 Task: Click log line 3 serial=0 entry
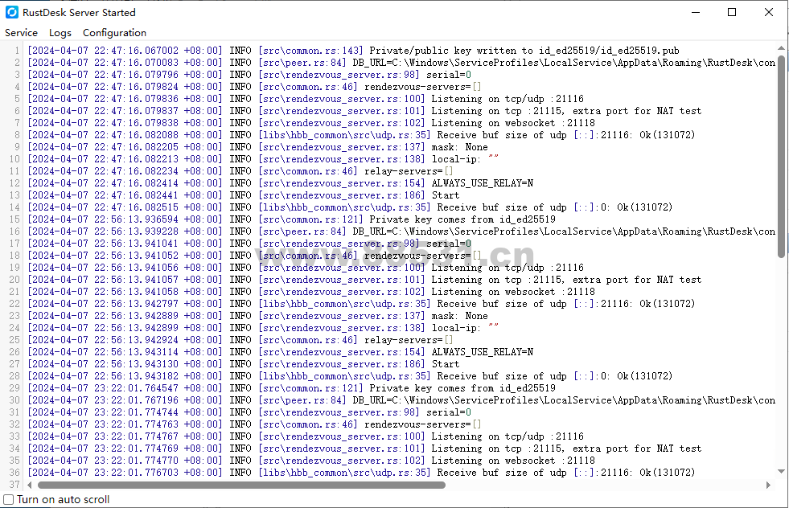249,75
